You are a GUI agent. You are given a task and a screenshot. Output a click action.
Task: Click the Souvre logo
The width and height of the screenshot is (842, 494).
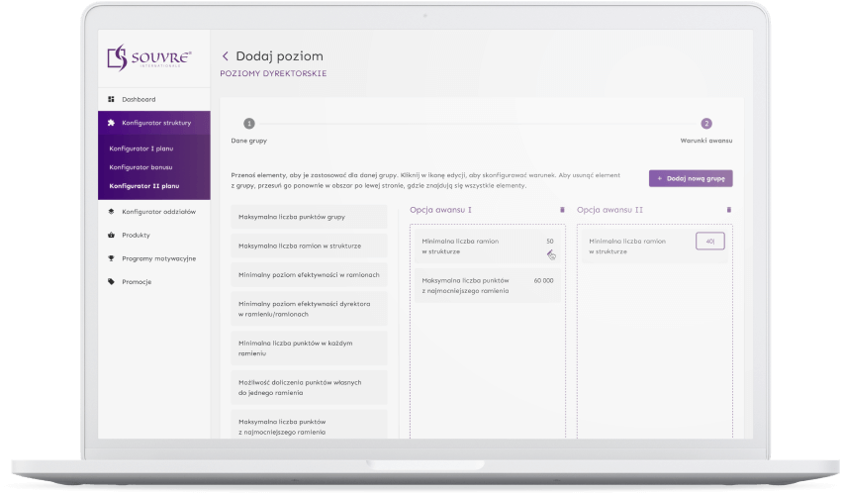tap(149, 58)
